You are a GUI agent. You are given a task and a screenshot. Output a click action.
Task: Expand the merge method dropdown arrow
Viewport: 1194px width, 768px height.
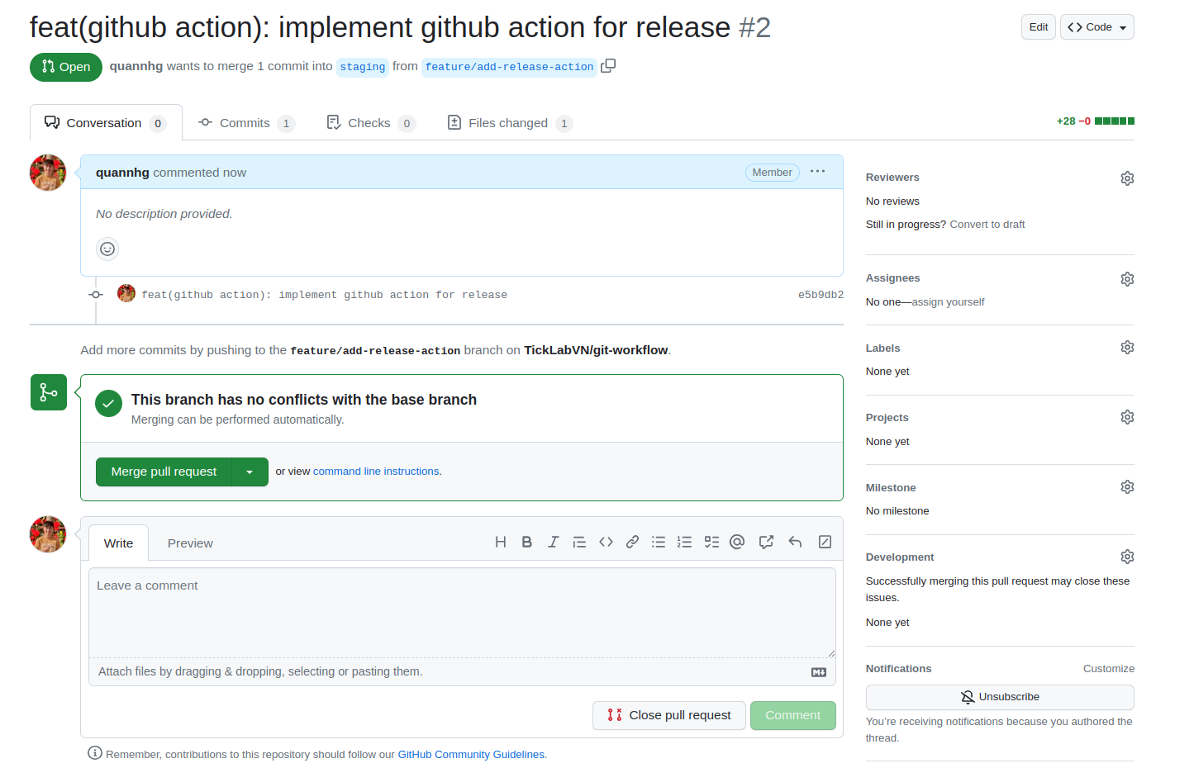(x=250, y=472)
